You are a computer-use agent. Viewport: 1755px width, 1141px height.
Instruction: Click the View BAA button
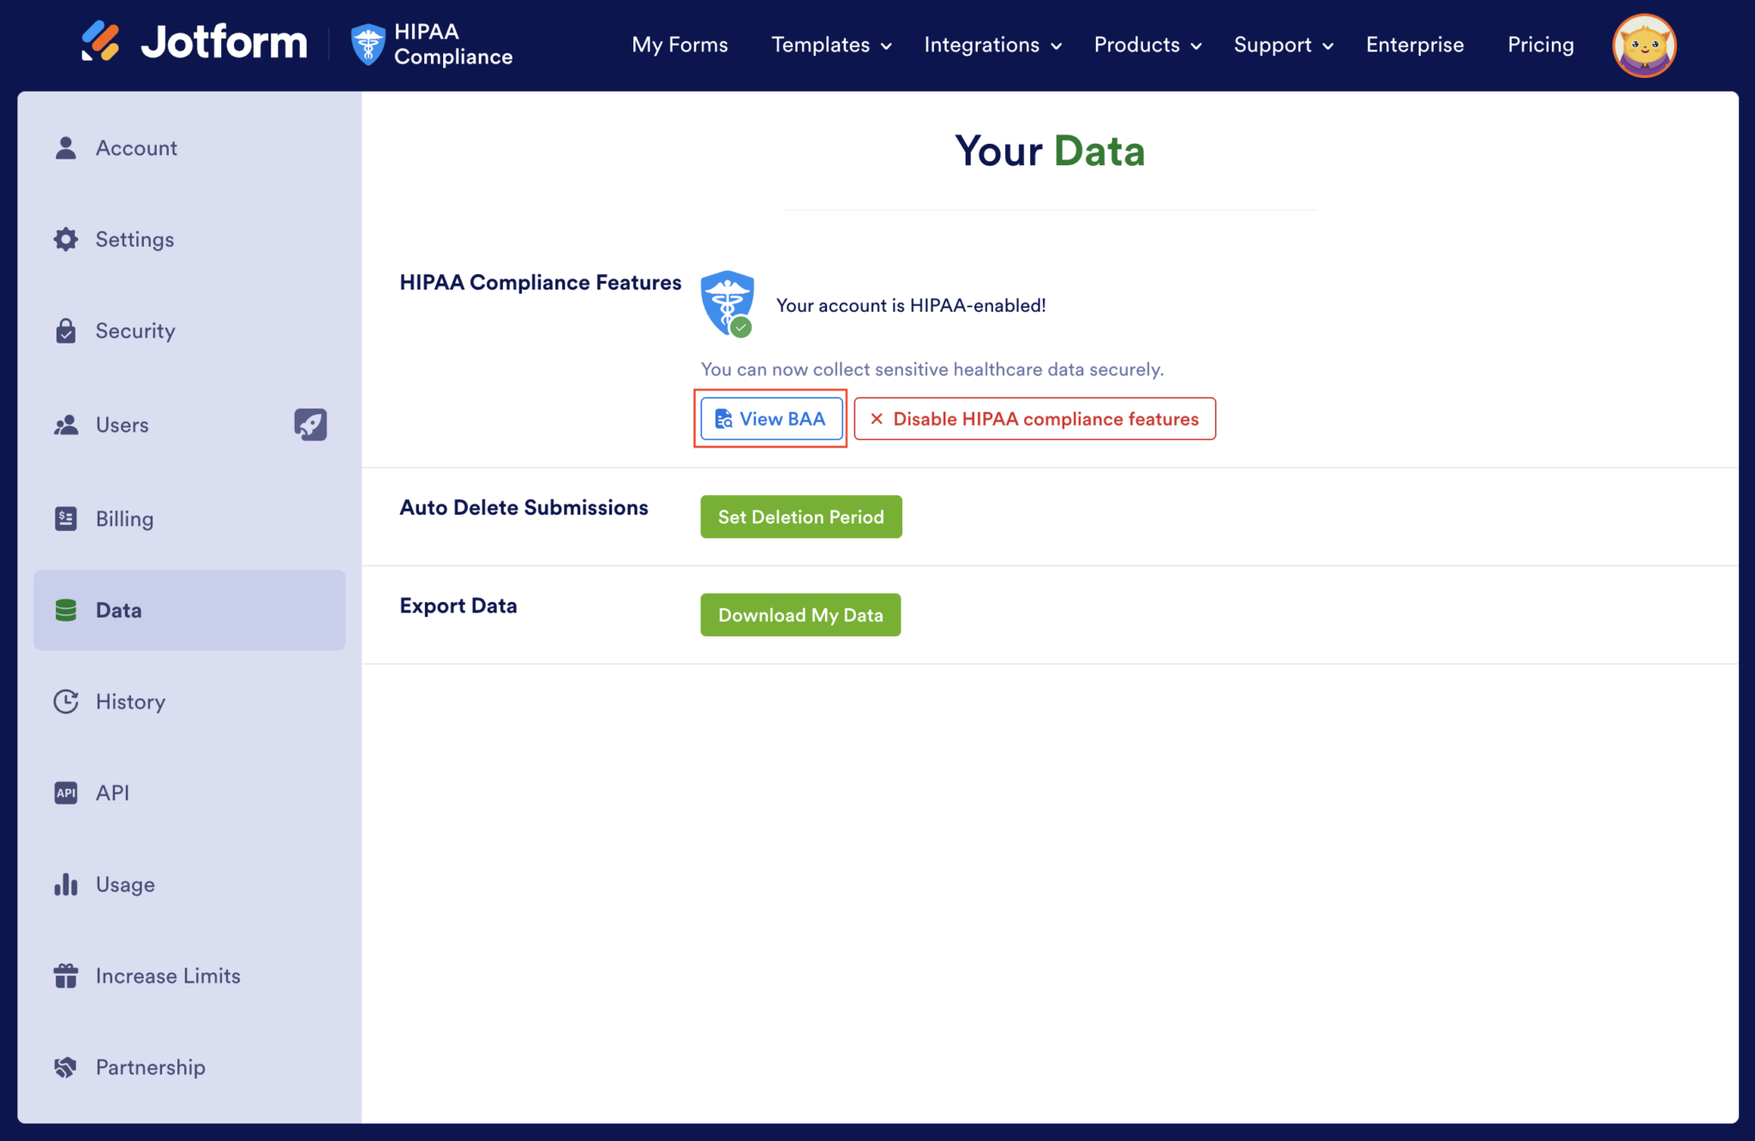pos(770,419)
